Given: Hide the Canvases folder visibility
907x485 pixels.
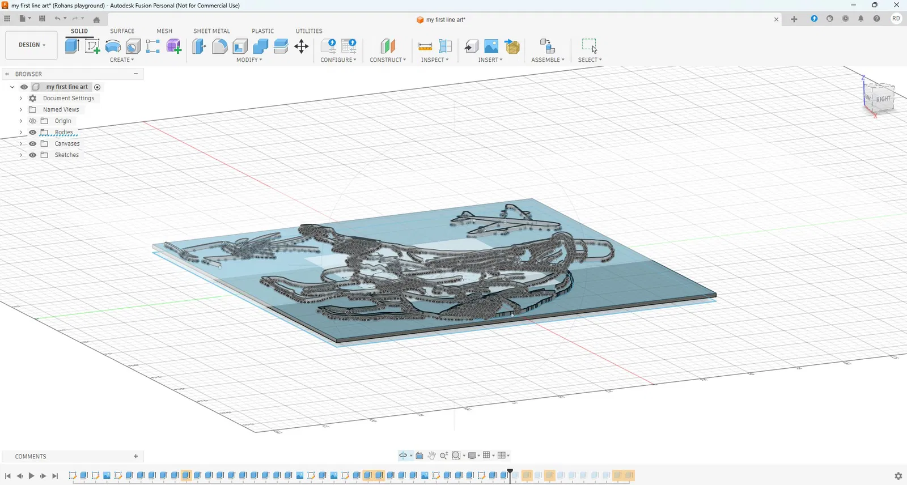Looking at the screenshot, I should pyautogui.click(x=33, y=144).
